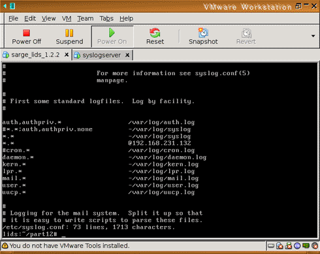The width and height of the screenshot is (320, 254).
Task: Expand the toolbar overflow arrow
Action: tap(313, 36)
